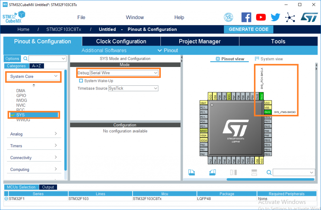Click the horizontal flip icon below the chip
The image size is (321, 210).
coord(233,172)
